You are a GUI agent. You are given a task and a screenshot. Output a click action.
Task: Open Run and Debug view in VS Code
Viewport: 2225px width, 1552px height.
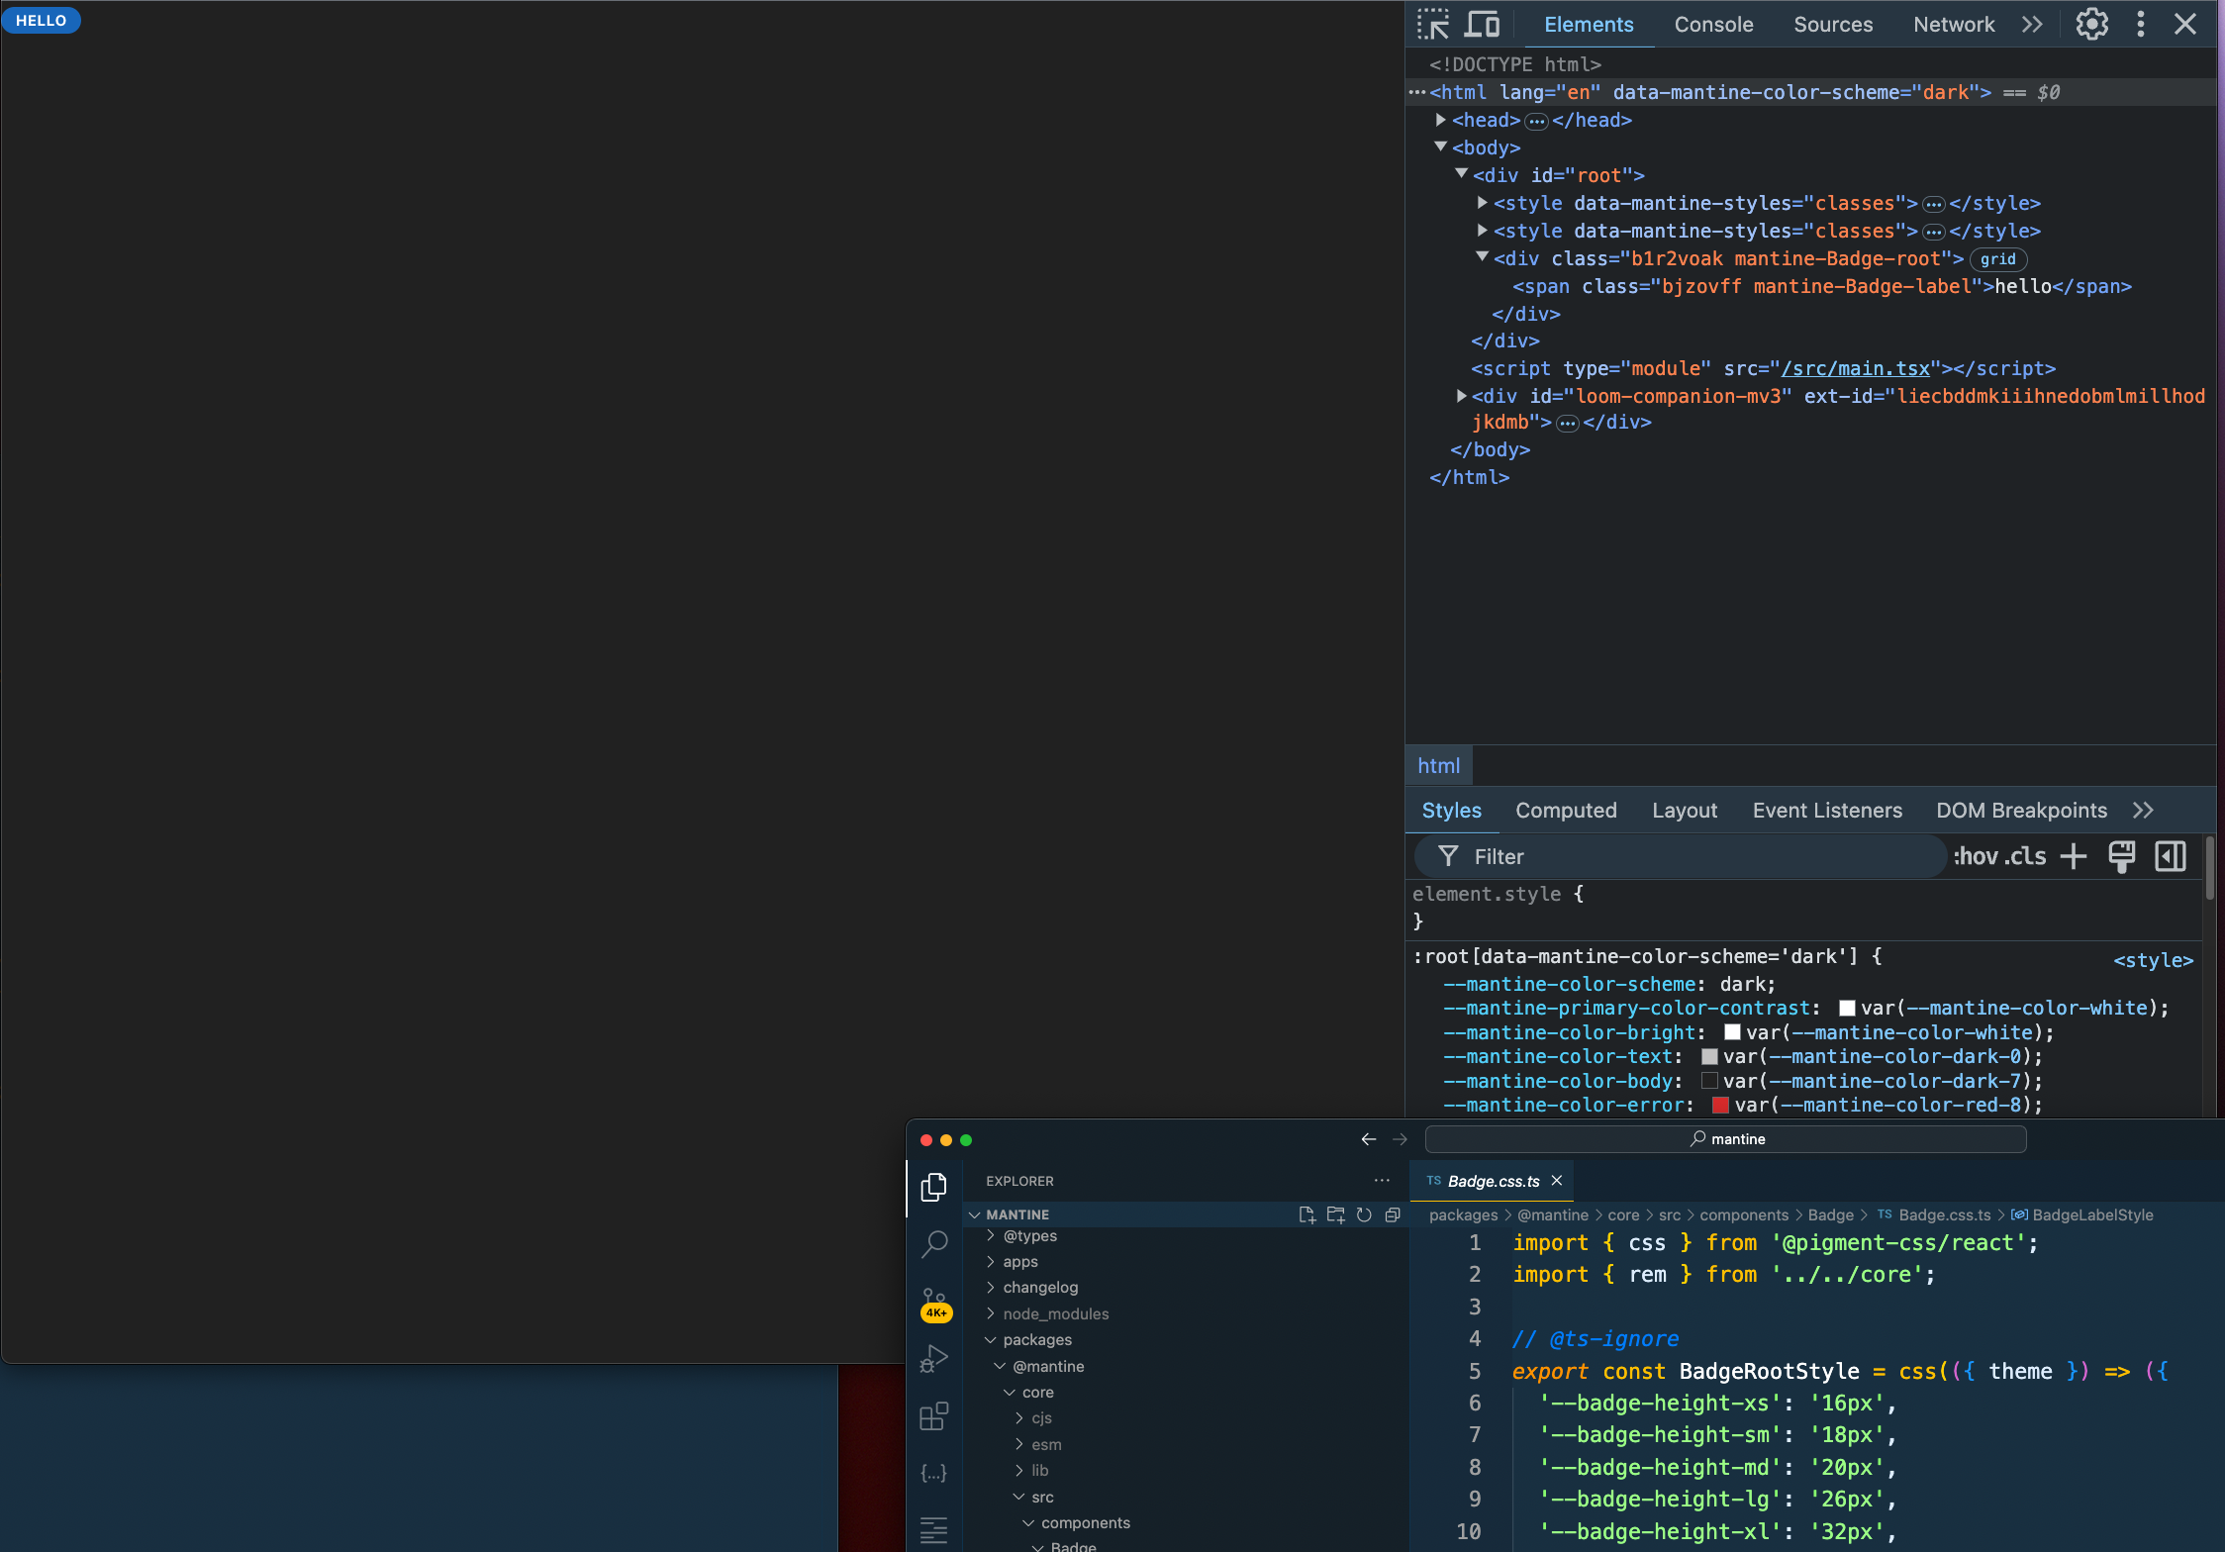coord(933,1359)
